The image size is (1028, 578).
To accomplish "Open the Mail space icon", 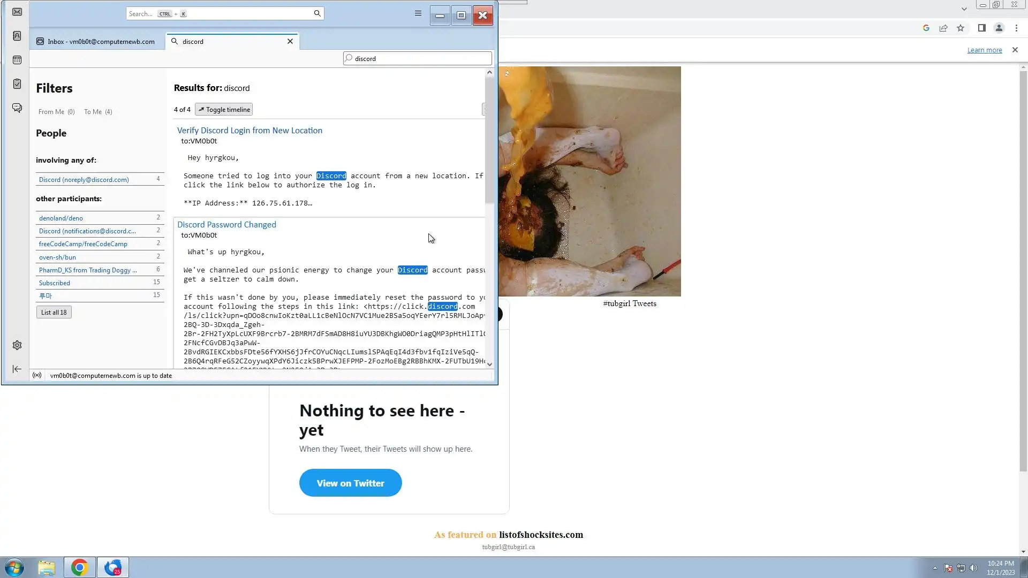I will pyautogui.click(x=17, y=12).
